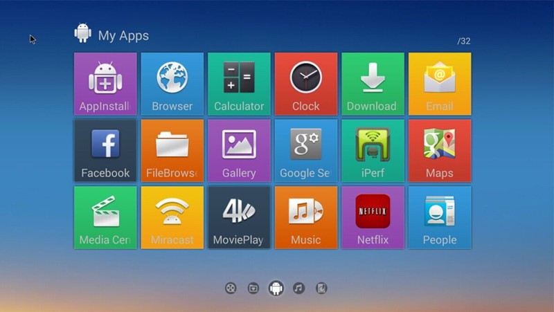Image resolution: width=554 pixels, height=312 pixels.
Task: Select the folder category in bottom bar
Action: pos(253,288)
